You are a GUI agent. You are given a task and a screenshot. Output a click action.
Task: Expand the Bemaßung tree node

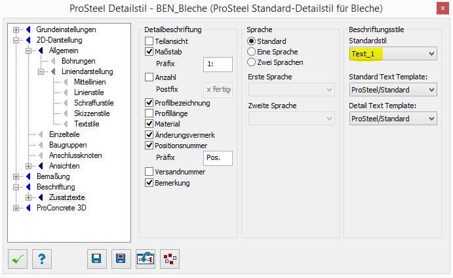coord(16,176)
